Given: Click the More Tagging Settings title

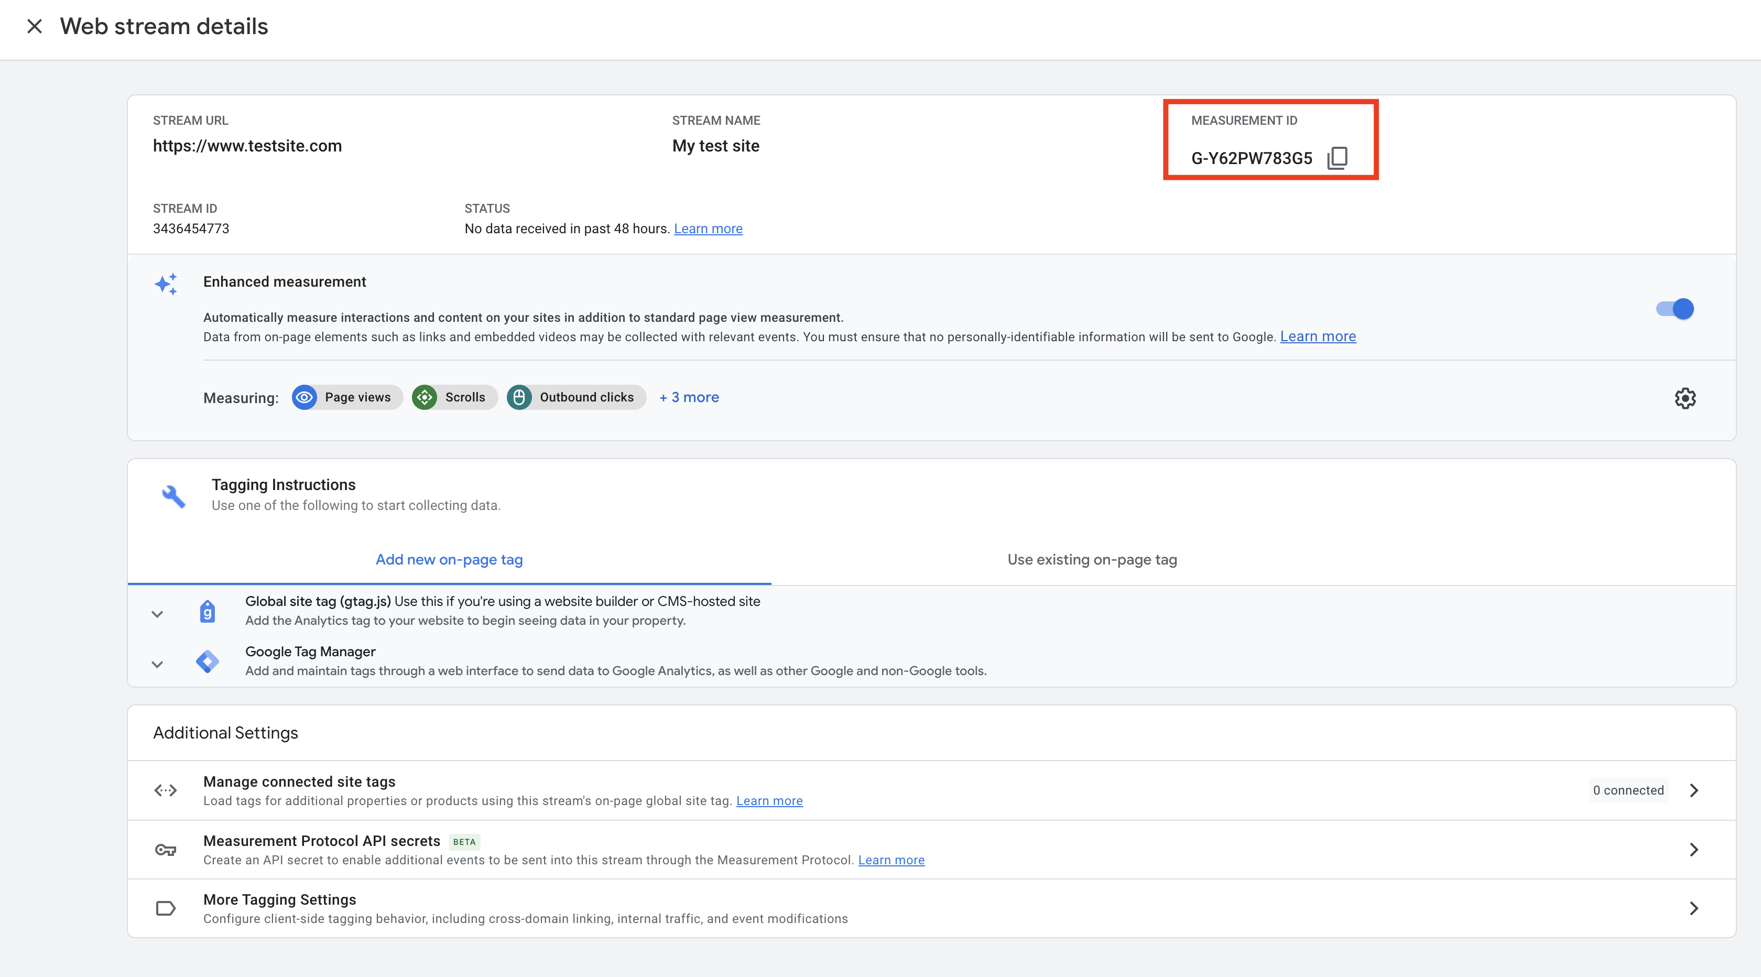Looking at the screenshot, I should pos(279,900).
